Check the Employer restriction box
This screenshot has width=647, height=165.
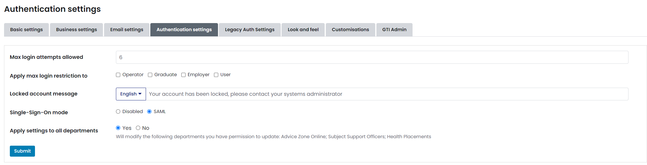(x=183, y=75)
